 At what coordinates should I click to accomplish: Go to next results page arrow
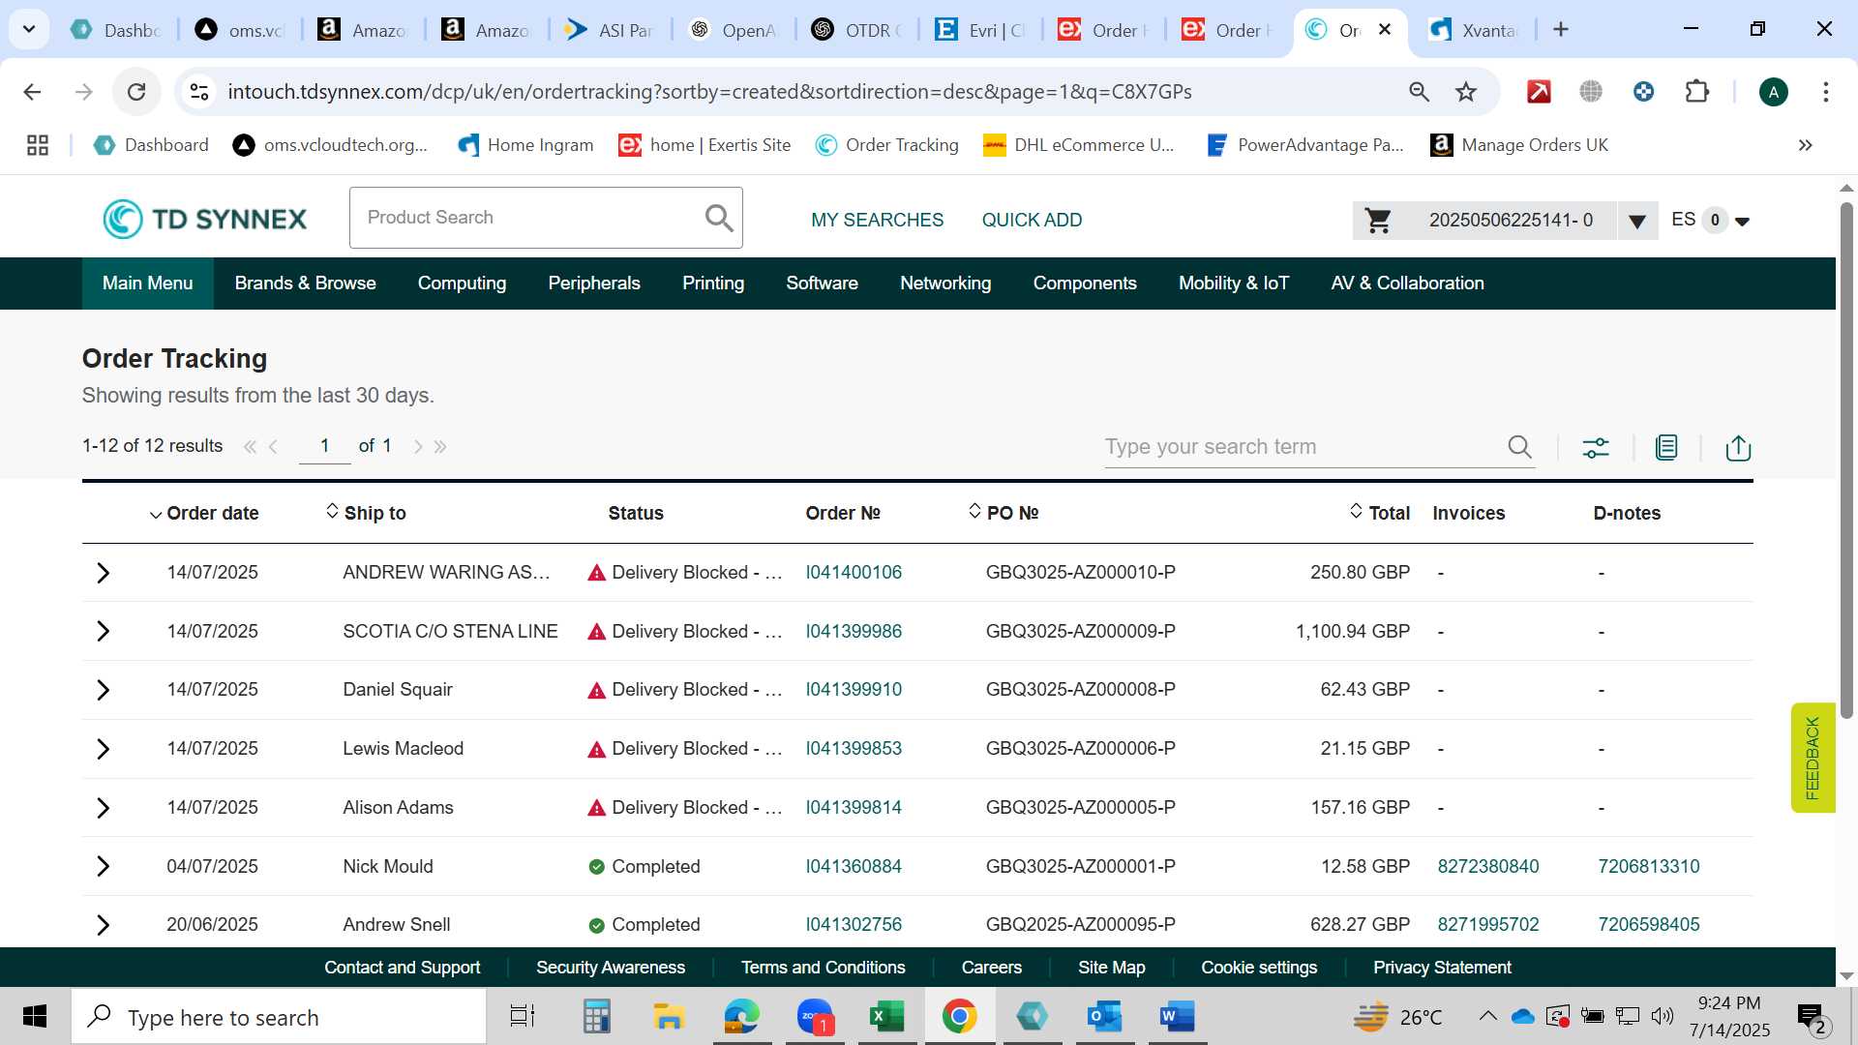tap(417, 446)
